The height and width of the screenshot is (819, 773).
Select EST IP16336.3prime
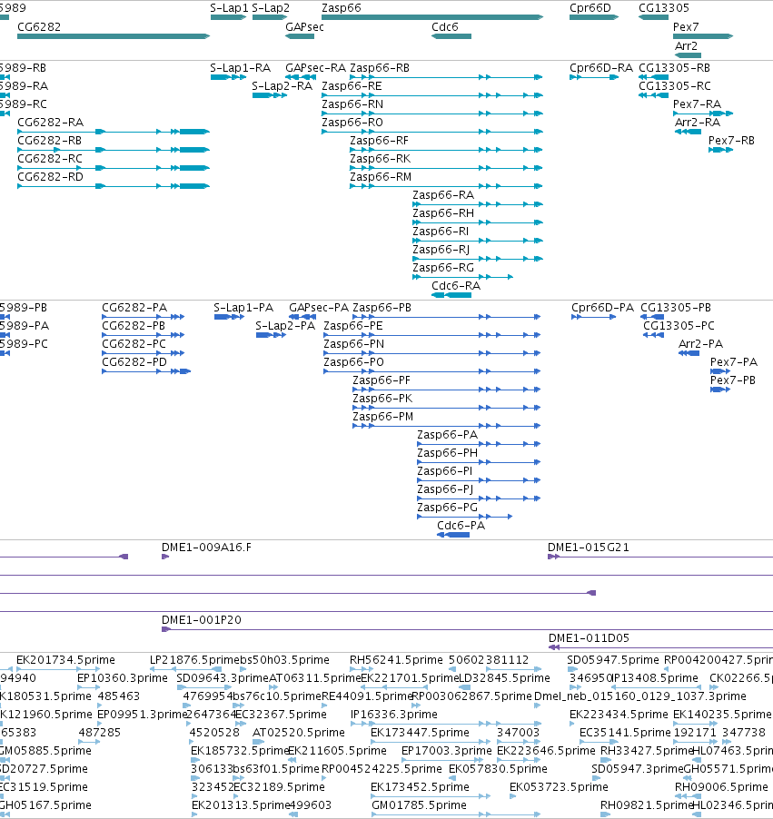pos(394,715)
